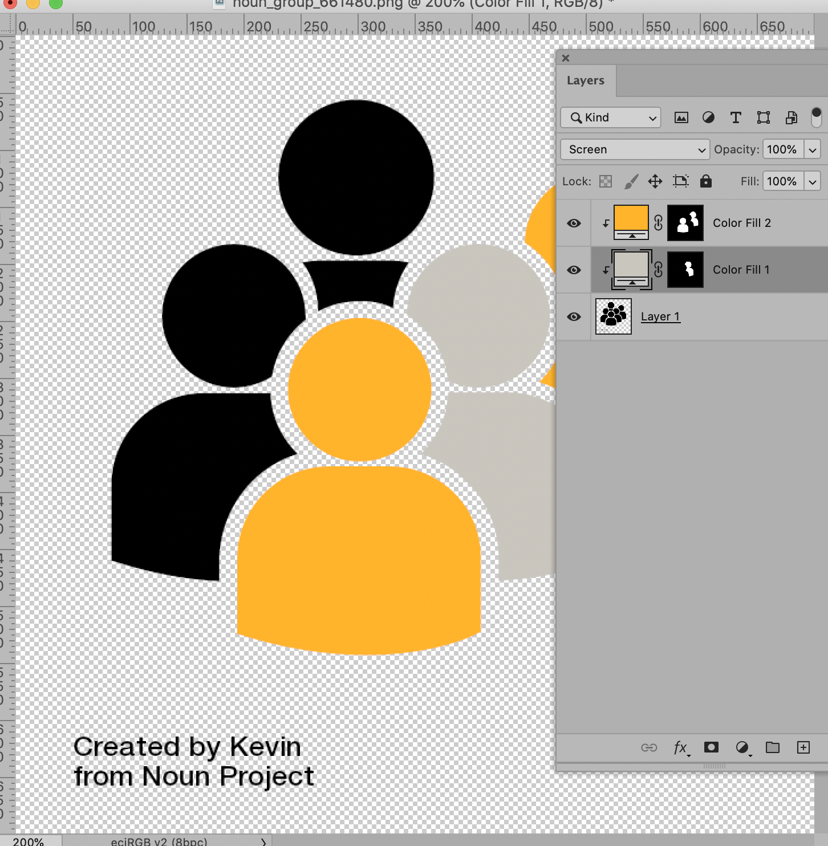
Task: Open the adjustment layer menu
Action: coord(741,747)
